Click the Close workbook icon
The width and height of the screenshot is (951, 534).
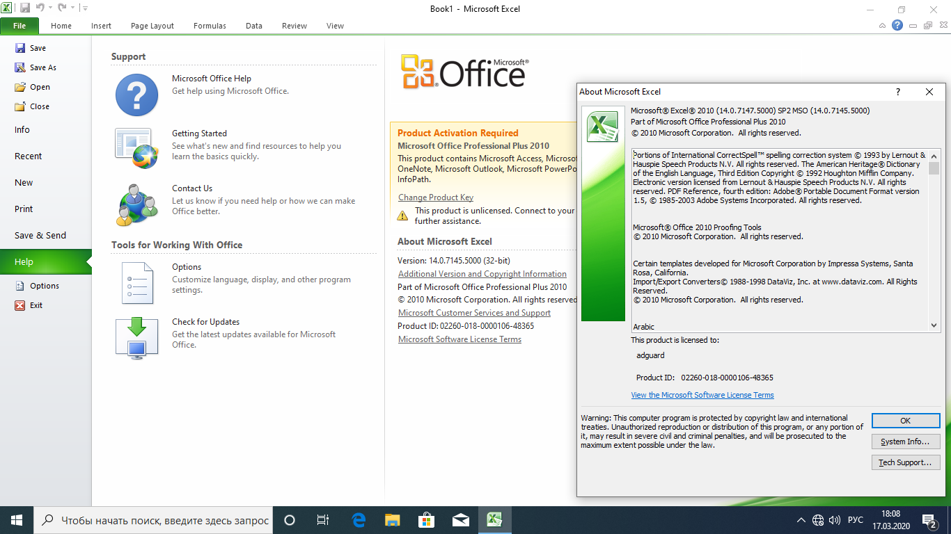click(x=20, y=106)
